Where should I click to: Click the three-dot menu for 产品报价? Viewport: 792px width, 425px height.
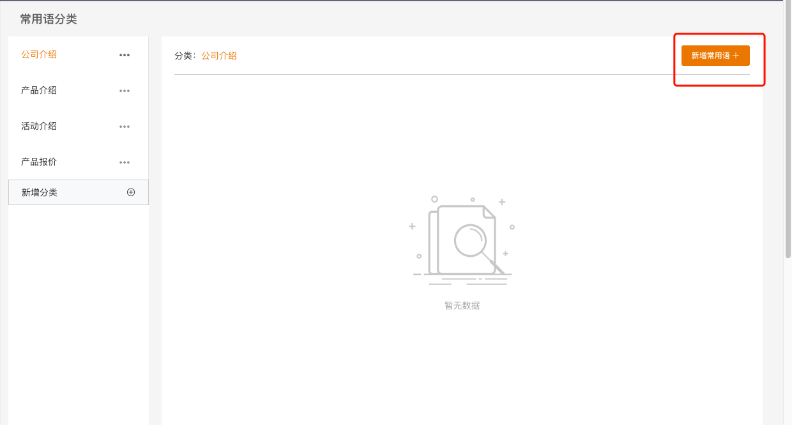pyautogui.click(x=125, y=162)
